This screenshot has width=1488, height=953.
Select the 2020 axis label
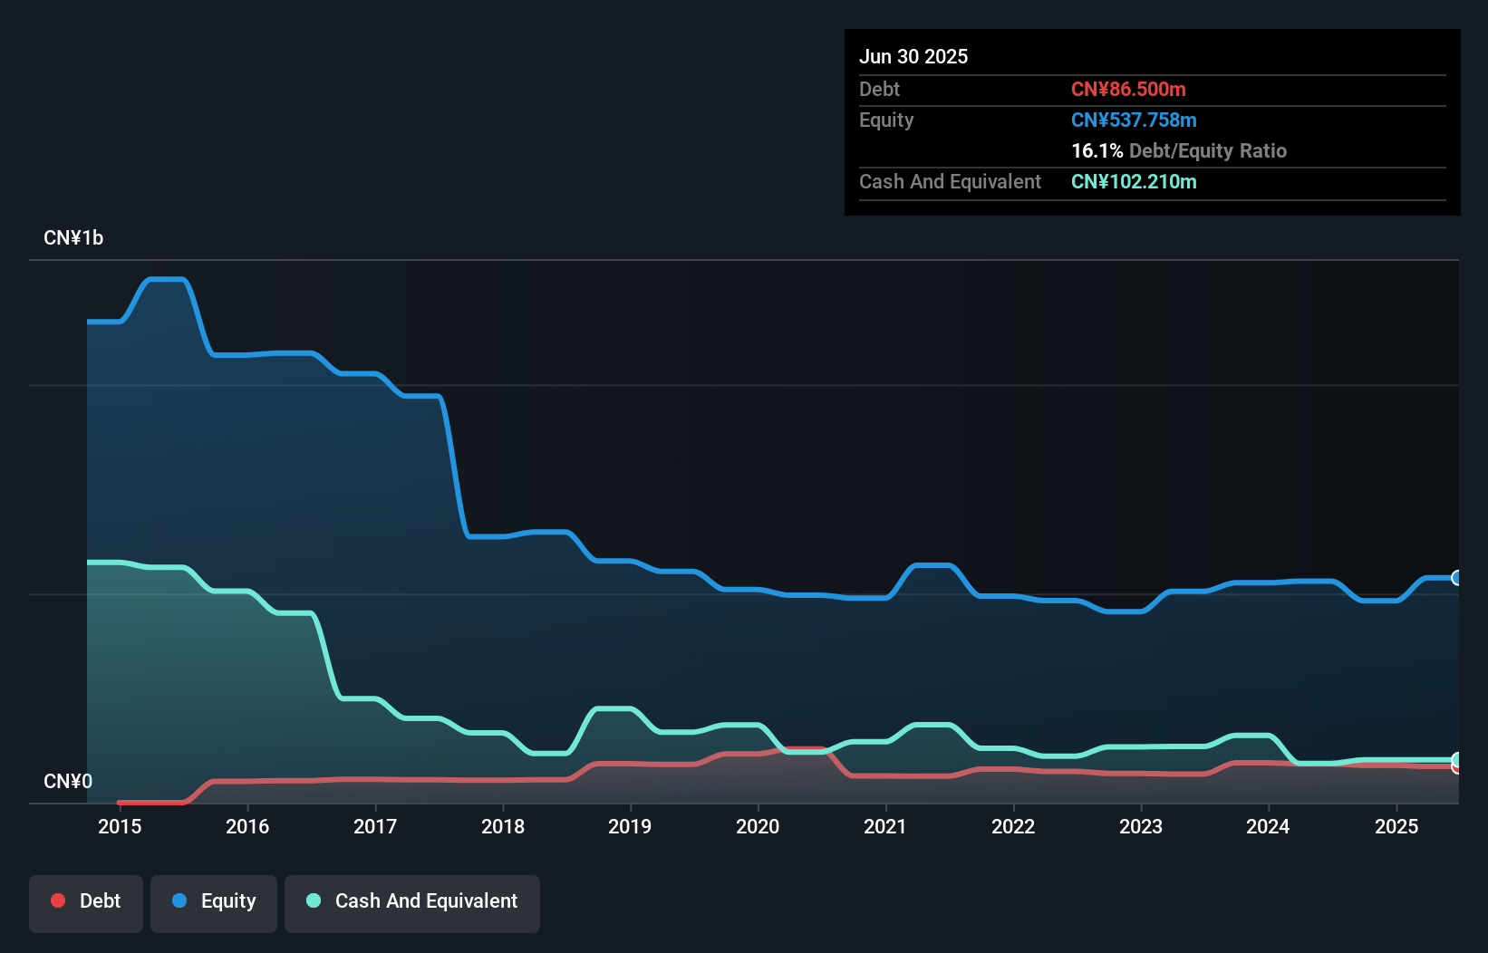point(758,826)
